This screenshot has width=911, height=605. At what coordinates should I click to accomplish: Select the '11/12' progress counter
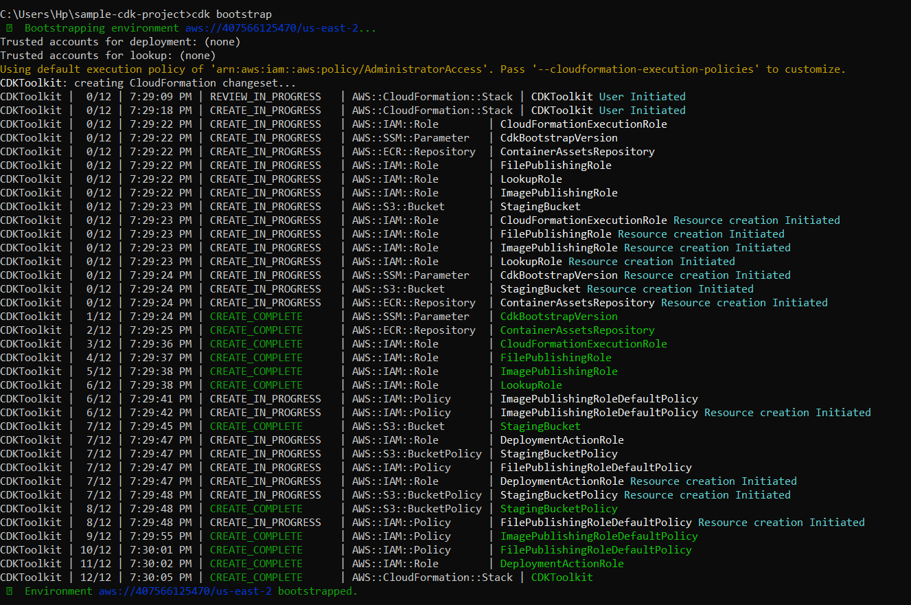[95, 564]
